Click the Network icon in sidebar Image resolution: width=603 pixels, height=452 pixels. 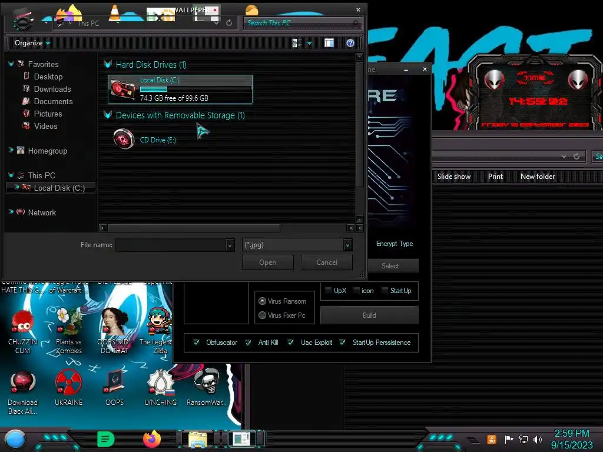click(21, 212)
